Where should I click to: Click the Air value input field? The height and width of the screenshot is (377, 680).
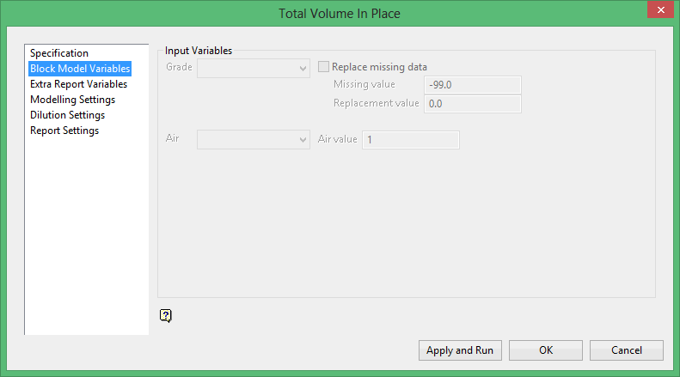(x=411, y=139)
